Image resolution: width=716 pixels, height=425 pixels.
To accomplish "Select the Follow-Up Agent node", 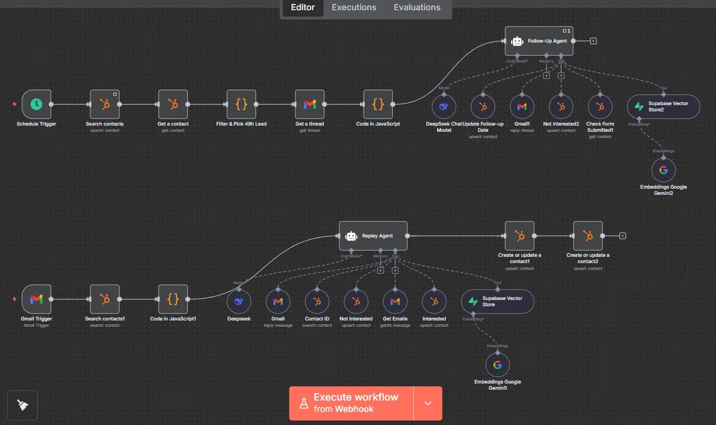I will pos(538,41).
